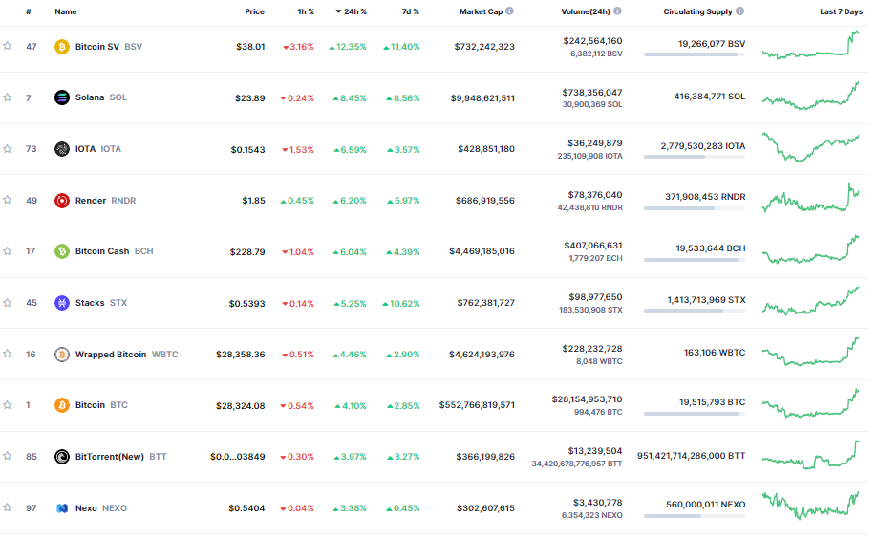Click the Solana coin logo
Image resolution: width=878 pixels, height=539 pixels.
pos(61,97)
